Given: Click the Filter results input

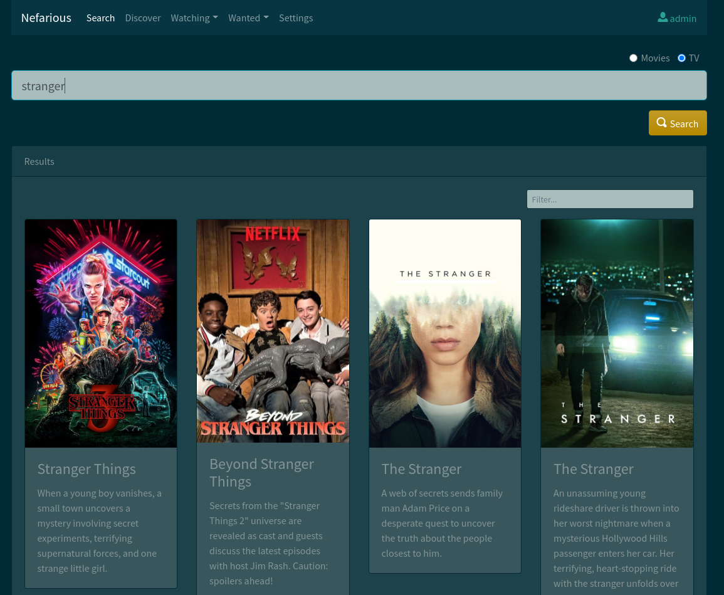Looking at the screenshot, I should tap(610, 199).
